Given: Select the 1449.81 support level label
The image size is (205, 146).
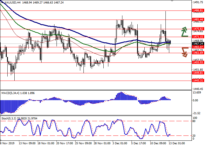Looking at the screenshot, I should 198,73.
